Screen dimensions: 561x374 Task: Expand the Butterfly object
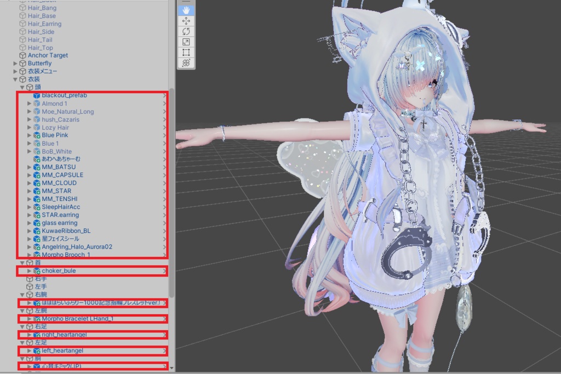(x=15, y=64)
